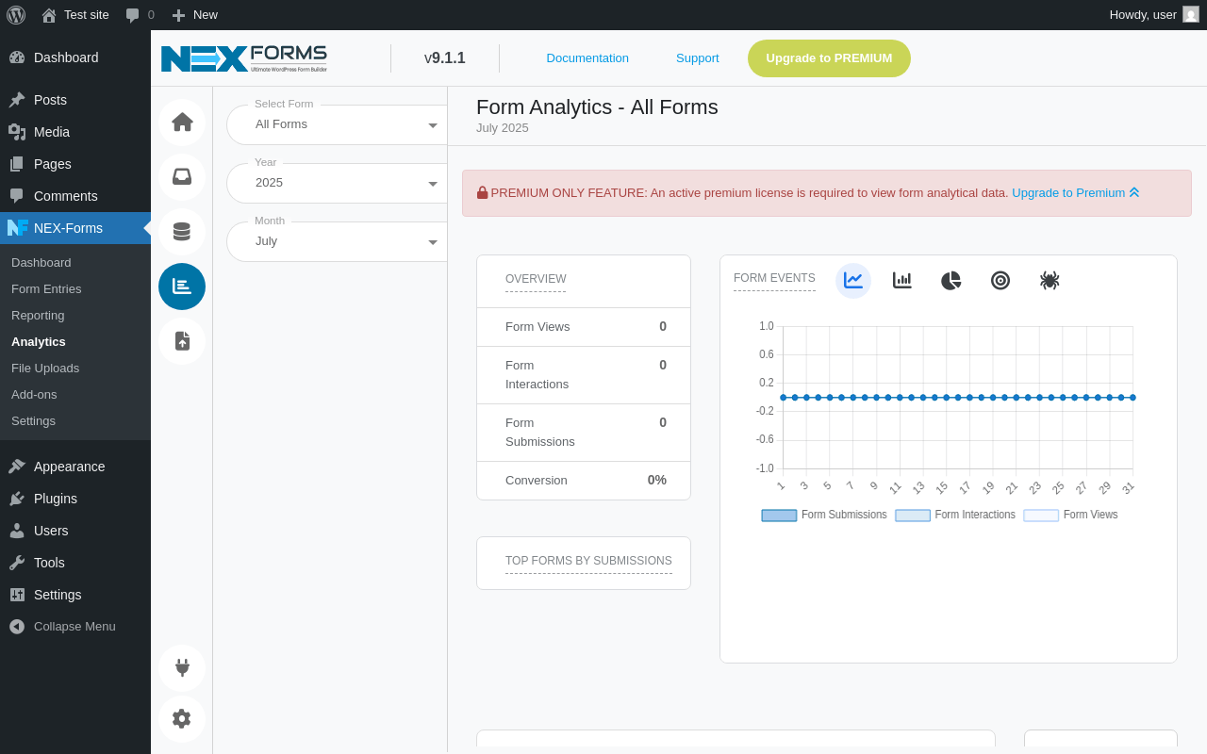
Task: Open the Users menu
Action: tap(75, 531)
